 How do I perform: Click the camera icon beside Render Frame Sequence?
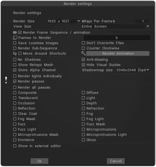[15, 32]
